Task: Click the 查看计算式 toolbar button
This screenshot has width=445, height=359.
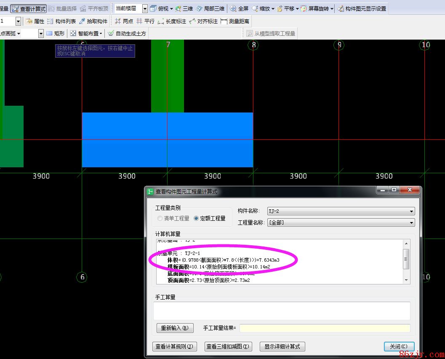Action: click(x=29, y=8)
